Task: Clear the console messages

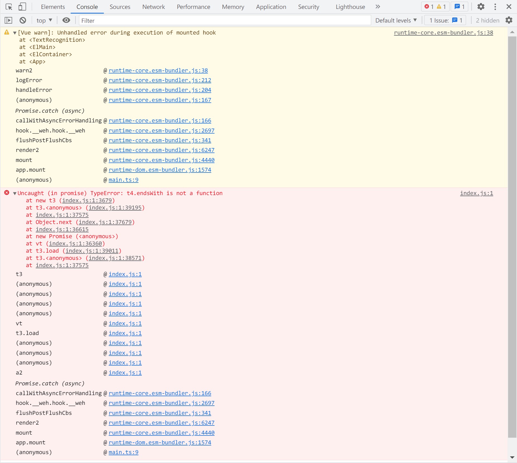Action: point(23,20)
